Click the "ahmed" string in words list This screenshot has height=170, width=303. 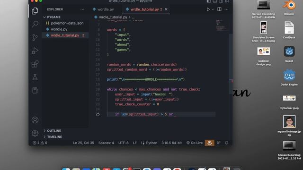point(122,44)
